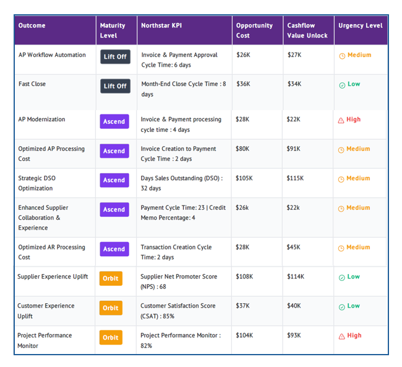The image size is (402, 367).
Task: Click the Lift Off badge for Fast Close
Action: (x=115, y=86)
